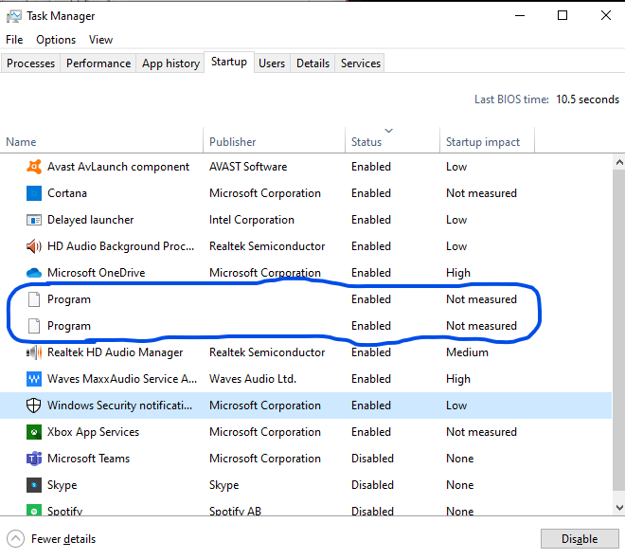The height and width of the screenshot is (559, 625).
Task: Click AVAST Software publisher cell
Action: 248,167
